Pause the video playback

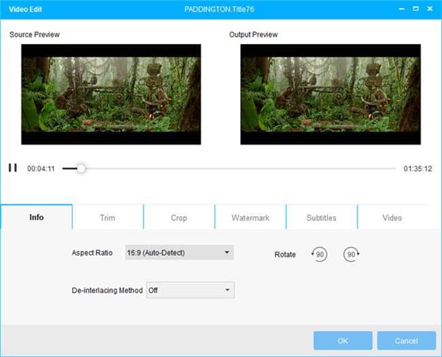13,168
